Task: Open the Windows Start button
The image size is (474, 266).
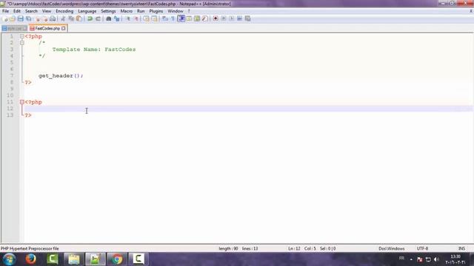Action: [10, 259]
